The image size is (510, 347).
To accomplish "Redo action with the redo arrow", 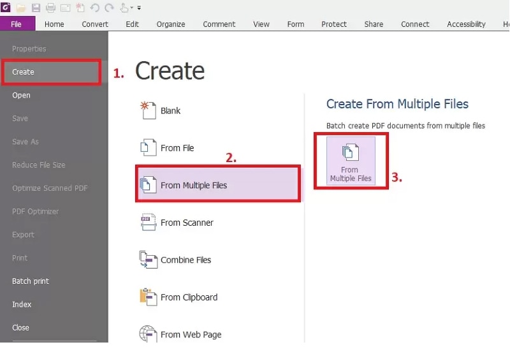I will 109,8.
